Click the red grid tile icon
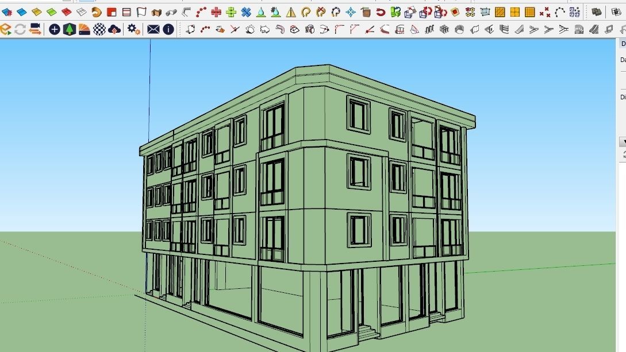Image resolution: width=626 pixels, height=352 pixels. pyautogui.click(x=67, y=13)
